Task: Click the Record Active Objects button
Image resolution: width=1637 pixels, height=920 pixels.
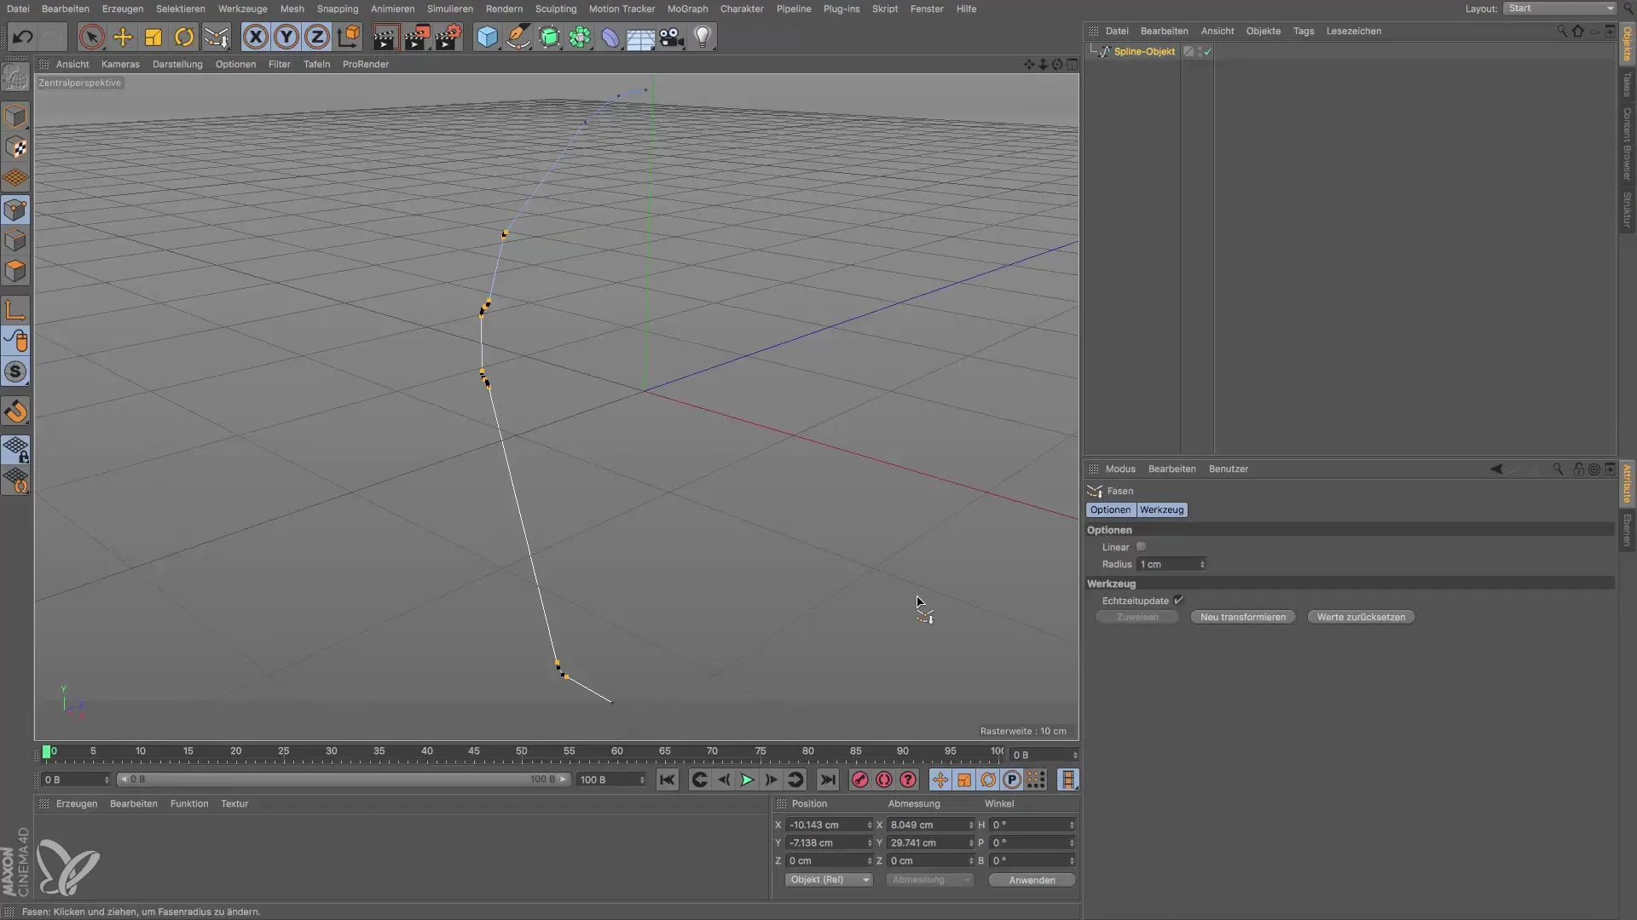Action: pos(860,779)
